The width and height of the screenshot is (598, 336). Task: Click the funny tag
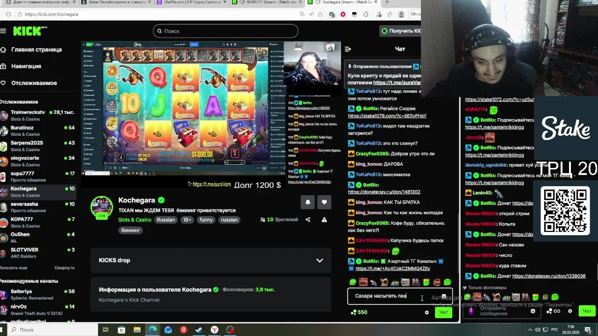(x=206, y=220)
